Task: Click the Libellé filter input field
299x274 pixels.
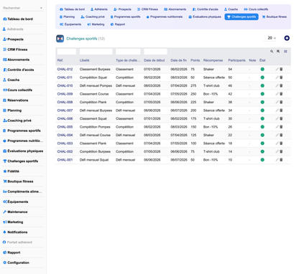Action: click(x=96, y=52)
